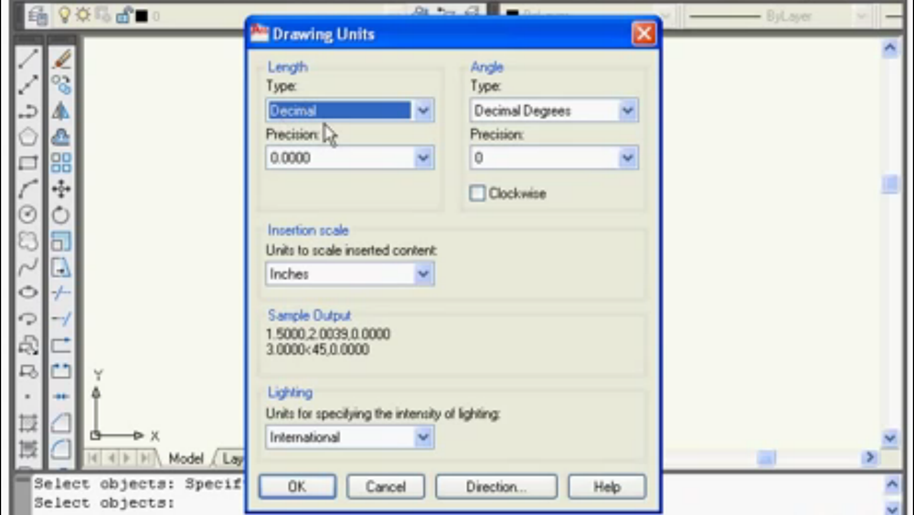Viewport: 914px width, 515px height.
Task: Click the OK button
Action: pos(297,487)
